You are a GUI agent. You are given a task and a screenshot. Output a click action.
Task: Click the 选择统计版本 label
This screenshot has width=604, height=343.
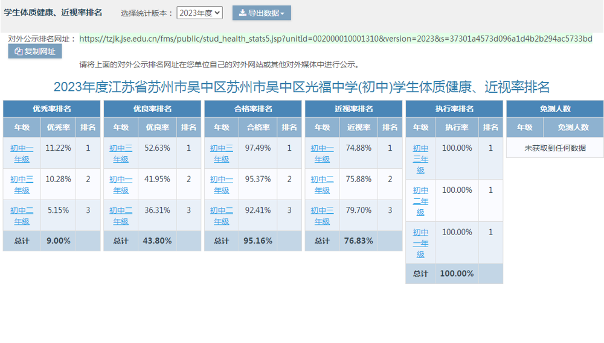coord(147,13)
